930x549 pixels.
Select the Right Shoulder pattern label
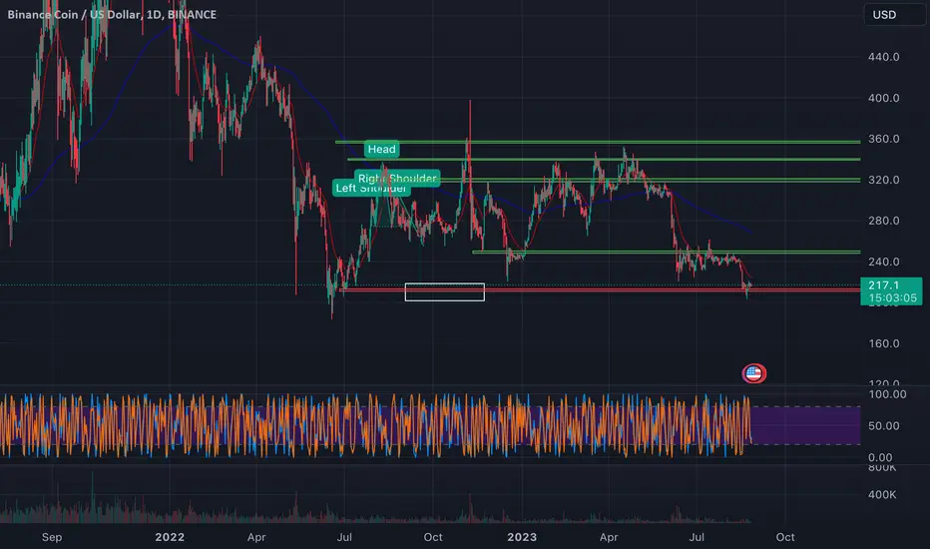pos(397,178)
